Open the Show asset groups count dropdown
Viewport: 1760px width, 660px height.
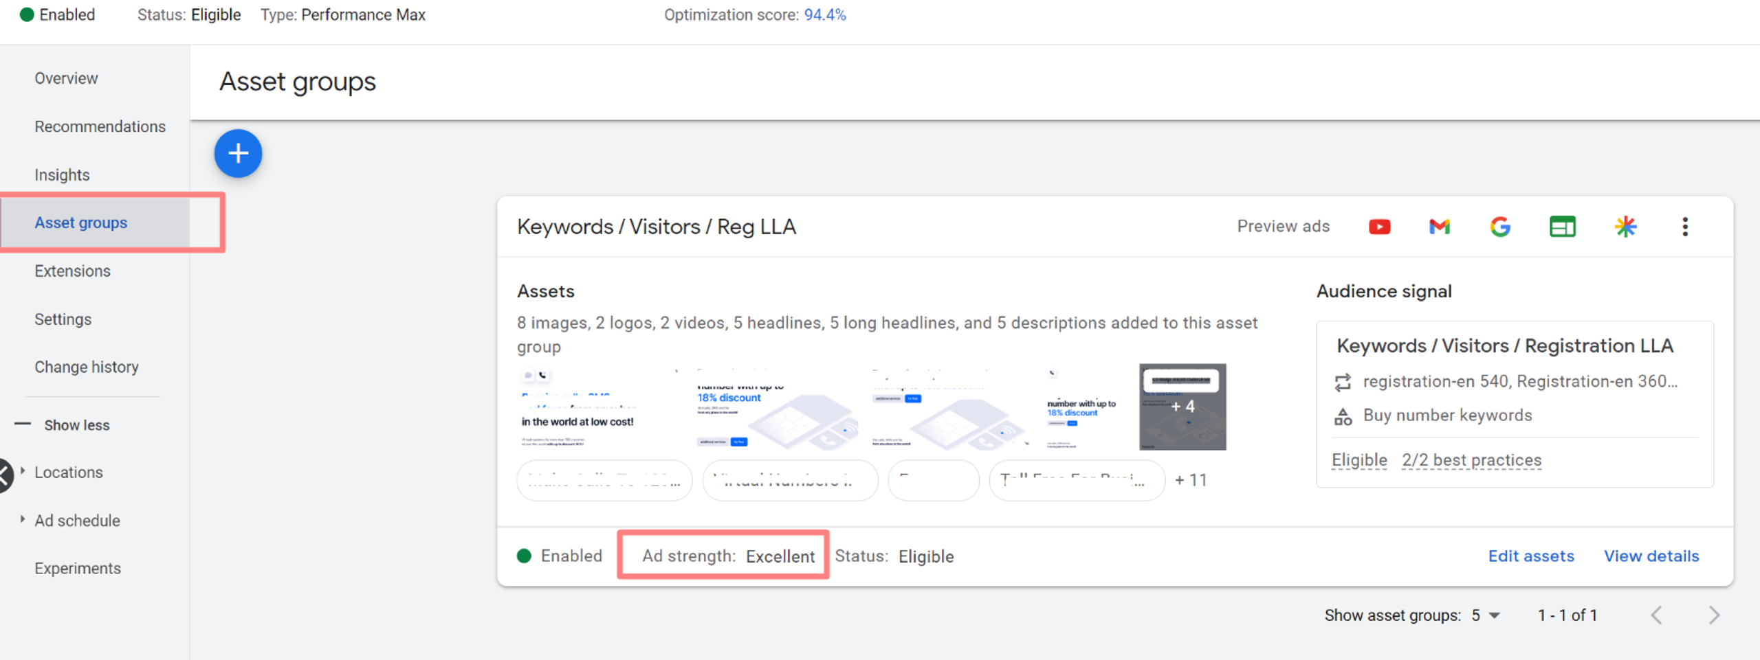tap(1486, 615)
